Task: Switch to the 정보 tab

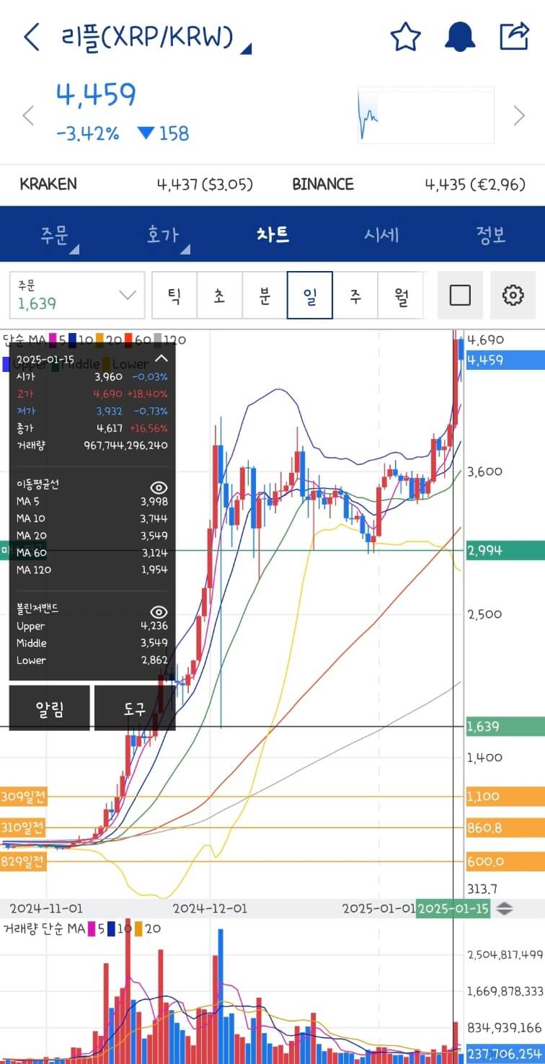Action: (x=490, y=235)
